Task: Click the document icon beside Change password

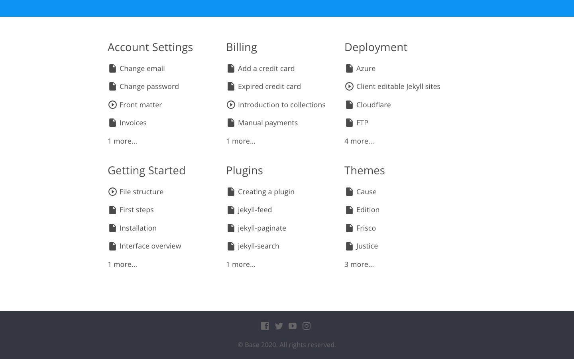Action: coord(112,87)
